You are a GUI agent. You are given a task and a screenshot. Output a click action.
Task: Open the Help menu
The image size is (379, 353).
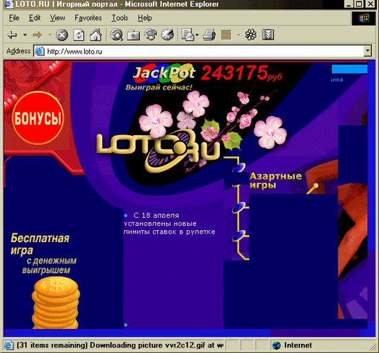(x=145, y=18)
